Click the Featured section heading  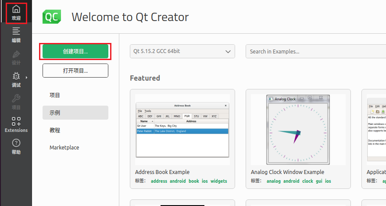coord(145,78)
